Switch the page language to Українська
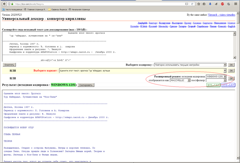Screen dimensions: 240x163 coord(202,26)
